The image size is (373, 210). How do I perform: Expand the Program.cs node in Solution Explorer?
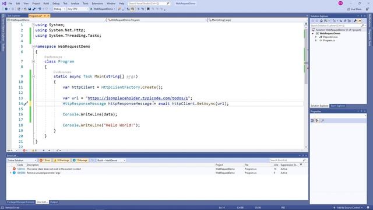[316, 40]
